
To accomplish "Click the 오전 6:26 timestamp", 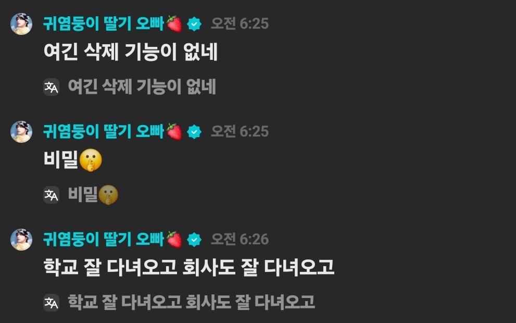I will (x=240, y=239).
